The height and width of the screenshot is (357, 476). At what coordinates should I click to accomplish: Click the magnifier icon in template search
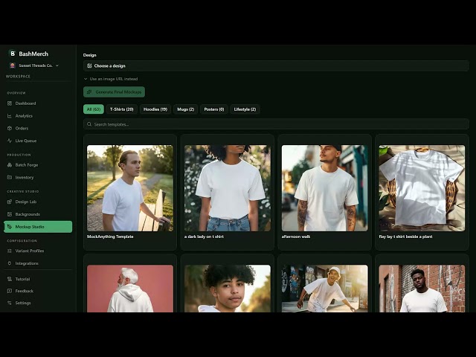coord(89,124)
